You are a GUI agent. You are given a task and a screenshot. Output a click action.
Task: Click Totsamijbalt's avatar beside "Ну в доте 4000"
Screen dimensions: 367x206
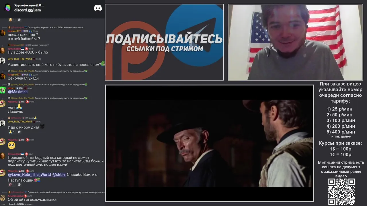click(3, 51)
